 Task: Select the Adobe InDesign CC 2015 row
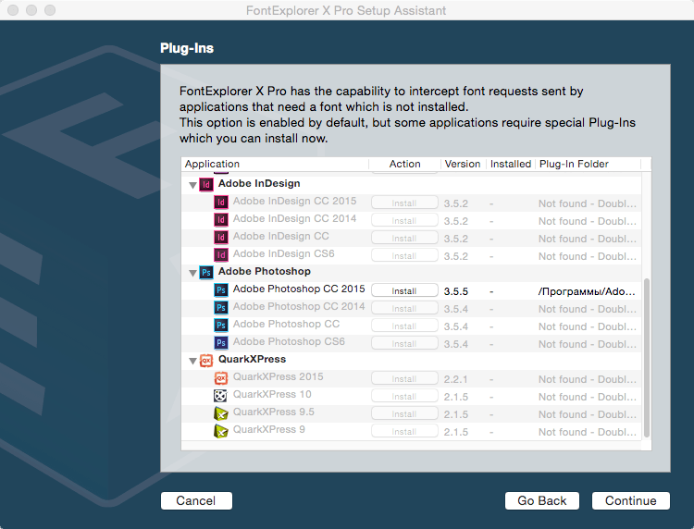pos(411,203)
